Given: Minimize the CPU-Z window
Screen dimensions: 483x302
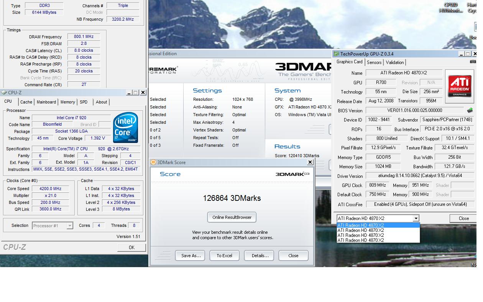Looking at the screenshot, I should [129, 92].
